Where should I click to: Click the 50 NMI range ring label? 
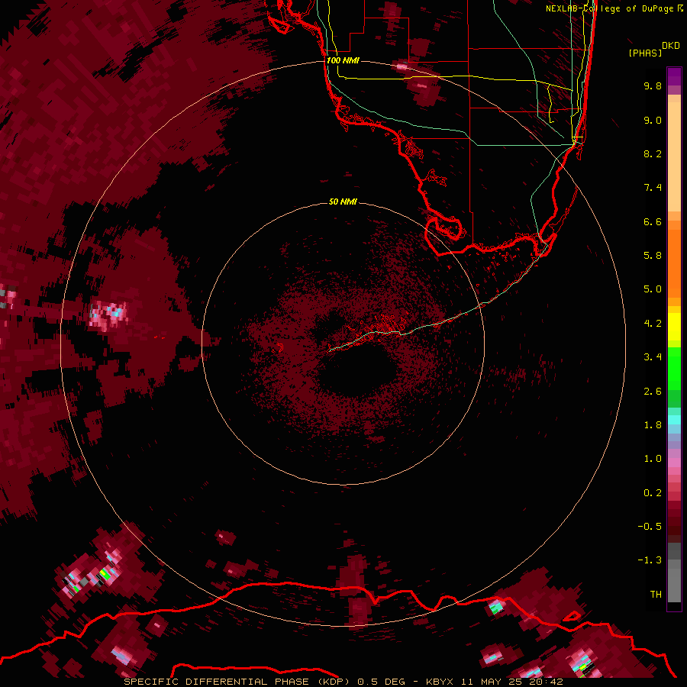[x=343, y=202]
